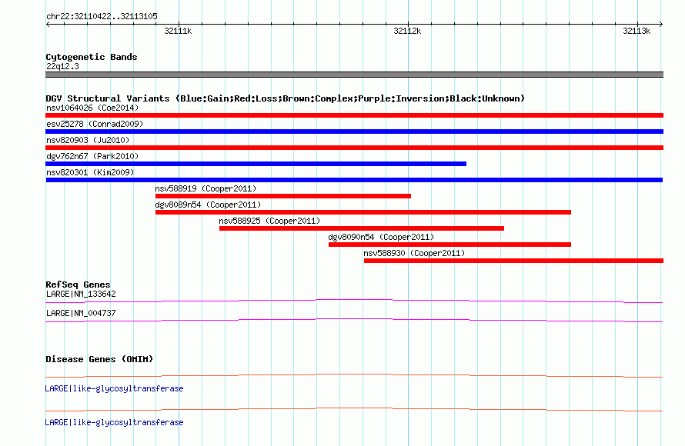Click the red nsv820903 (Ju2010) loss bar
Image resolution: width=685 pixels, height=446 pixels.
coord(354,148)
